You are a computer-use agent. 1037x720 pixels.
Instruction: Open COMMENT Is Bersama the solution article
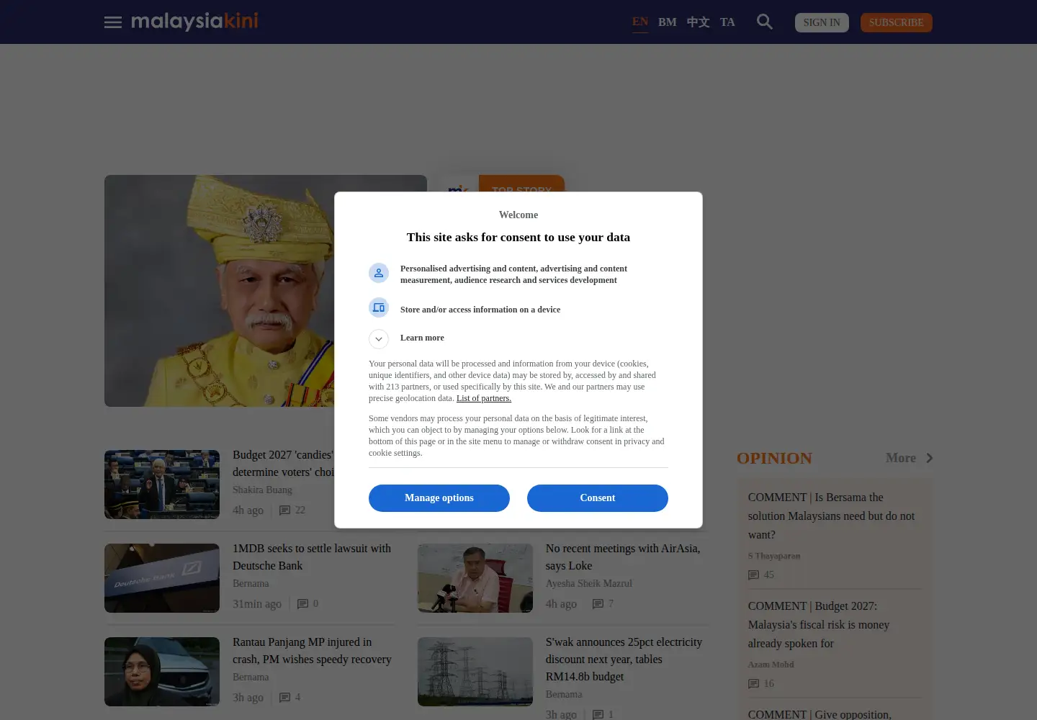click(832, 516)
